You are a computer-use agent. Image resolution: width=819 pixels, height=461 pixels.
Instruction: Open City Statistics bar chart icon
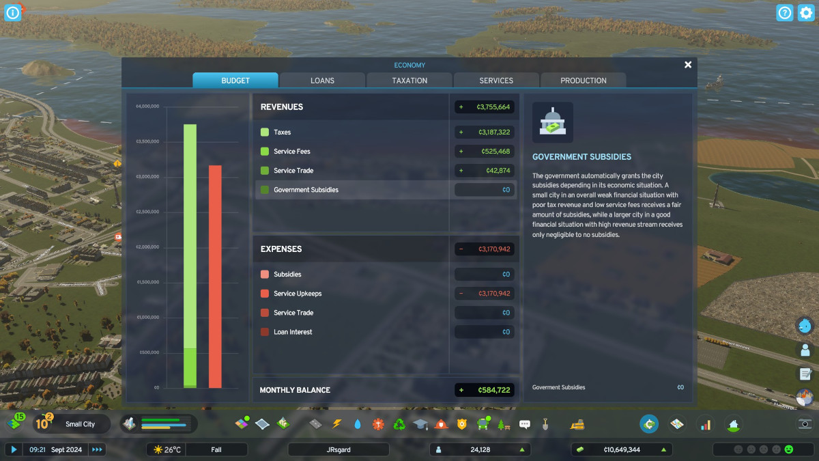pos(705,424)
